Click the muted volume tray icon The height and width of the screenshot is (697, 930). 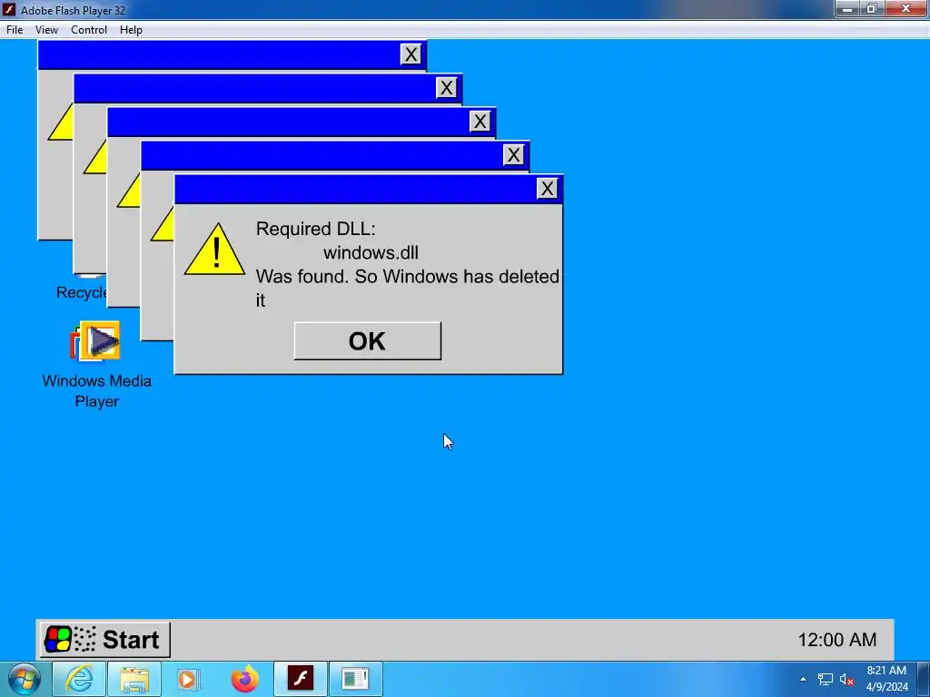pos(846,679)
